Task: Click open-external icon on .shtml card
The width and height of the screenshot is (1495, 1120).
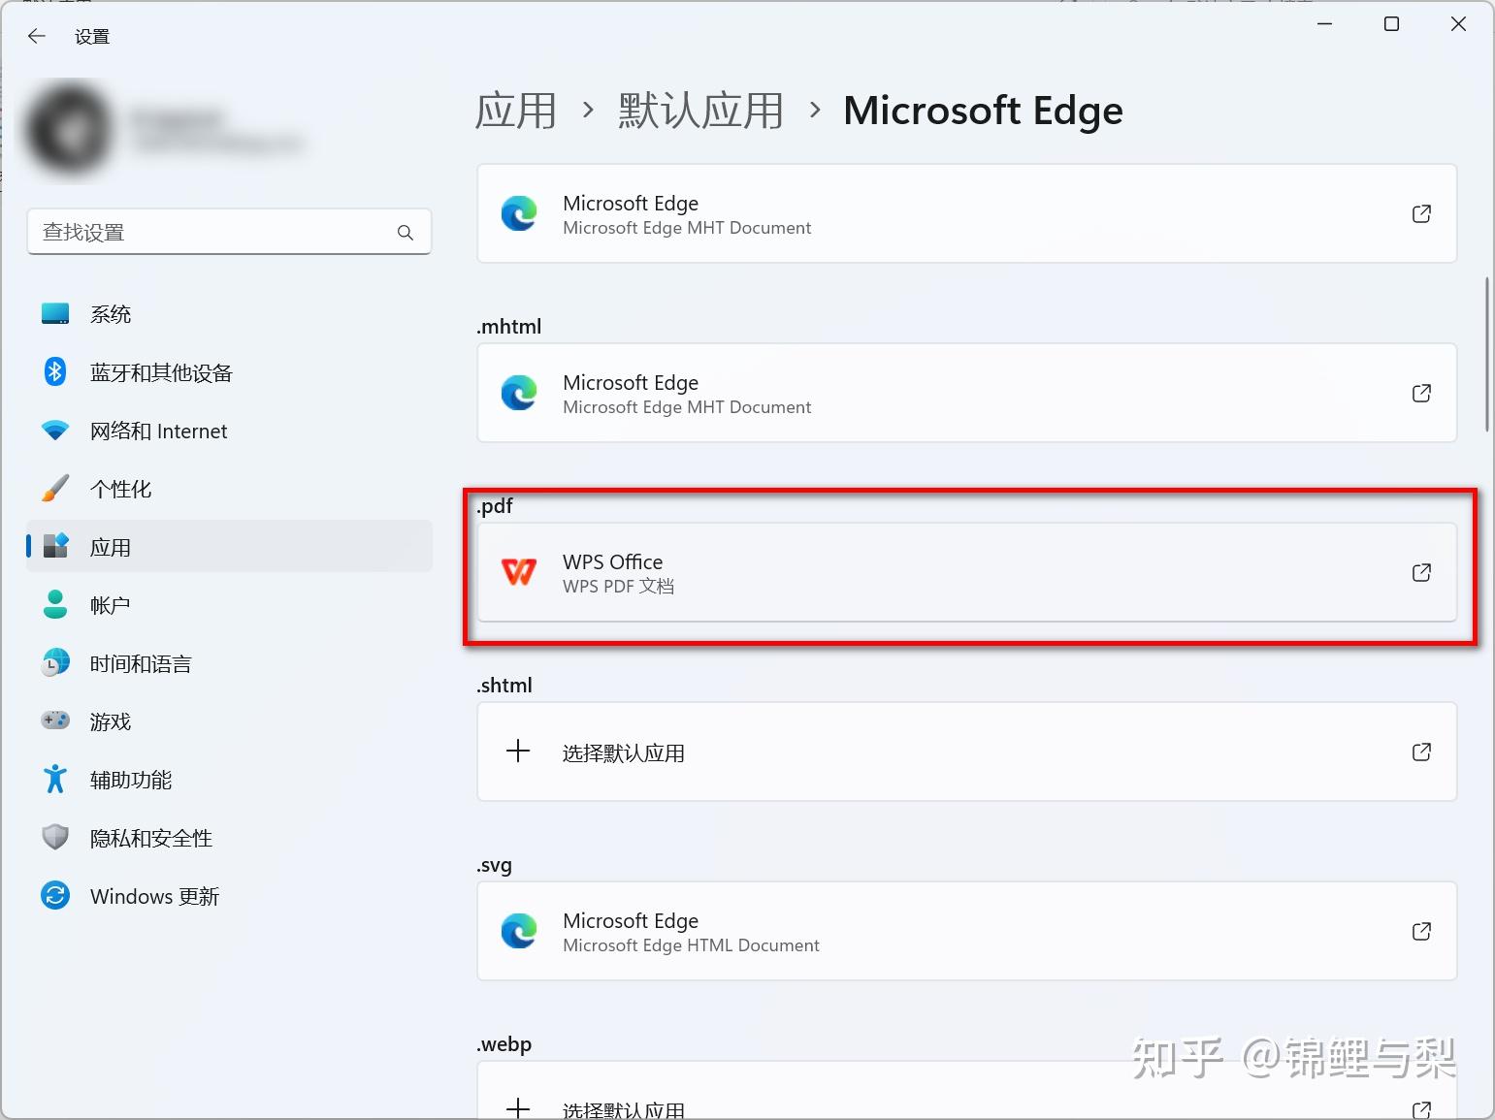Action: [x=1421, y=752]
